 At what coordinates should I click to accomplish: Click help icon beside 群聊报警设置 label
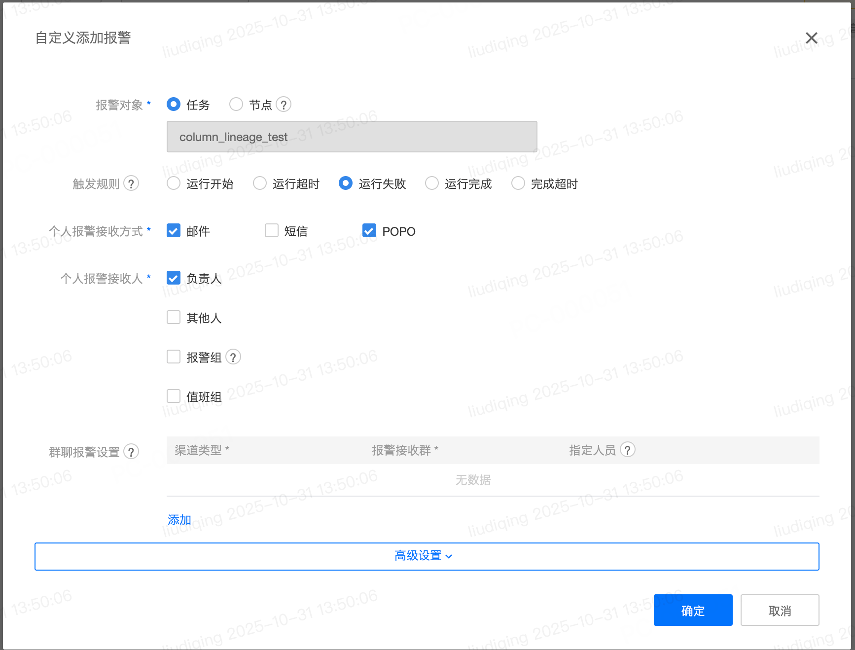tap(131, 452)
